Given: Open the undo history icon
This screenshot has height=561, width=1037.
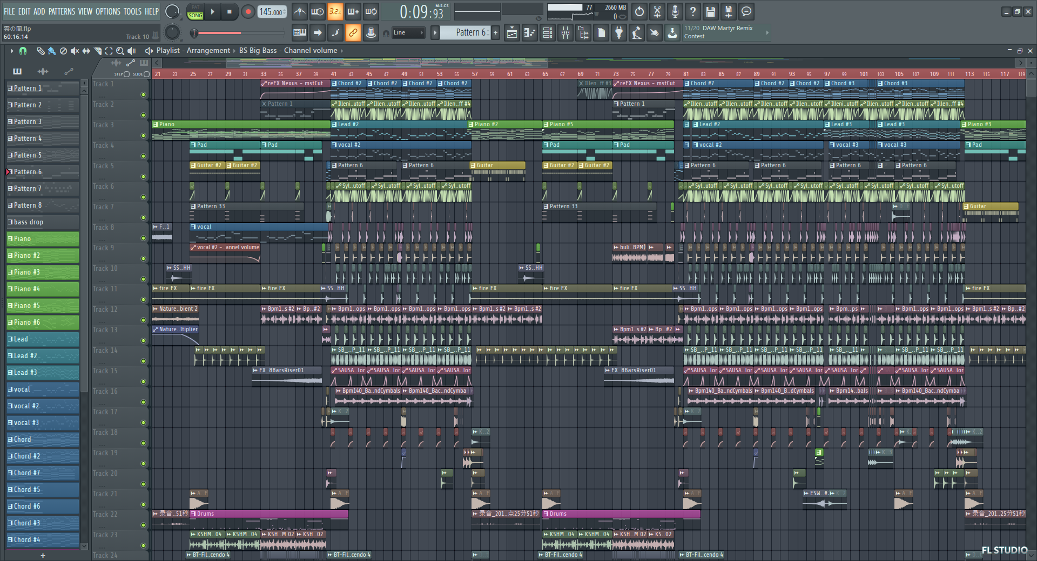Looking at the screenshot, I should tap(639, 11).
